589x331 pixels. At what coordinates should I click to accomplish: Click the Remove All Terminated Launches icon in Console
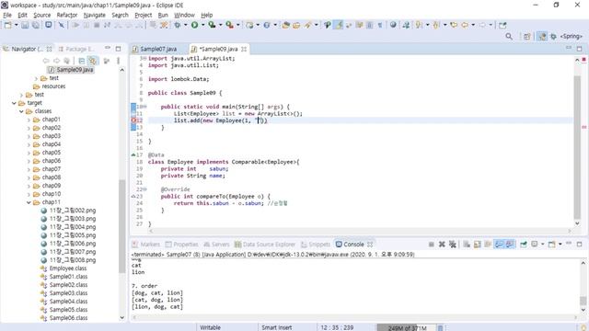453,245
